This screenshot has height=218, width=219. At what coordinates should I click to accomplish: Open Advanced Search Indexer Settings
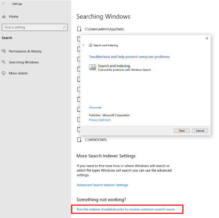click(x=102, y=185)
